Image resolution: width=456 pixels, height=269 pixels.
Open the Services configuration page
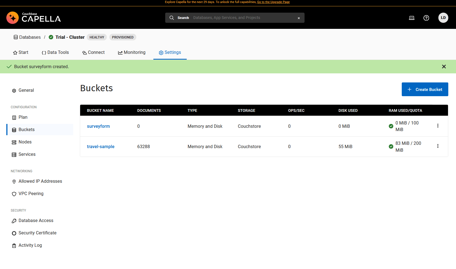click(x=27, y=154)
